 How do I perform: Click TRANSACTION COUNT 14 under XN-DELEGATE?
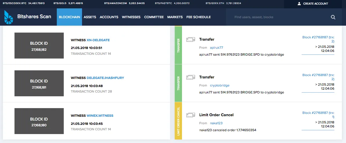[91, 54]
